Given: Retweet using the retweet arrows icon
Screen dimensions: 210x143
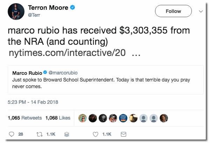Looking at the screenshot, I should click(40, 134).
